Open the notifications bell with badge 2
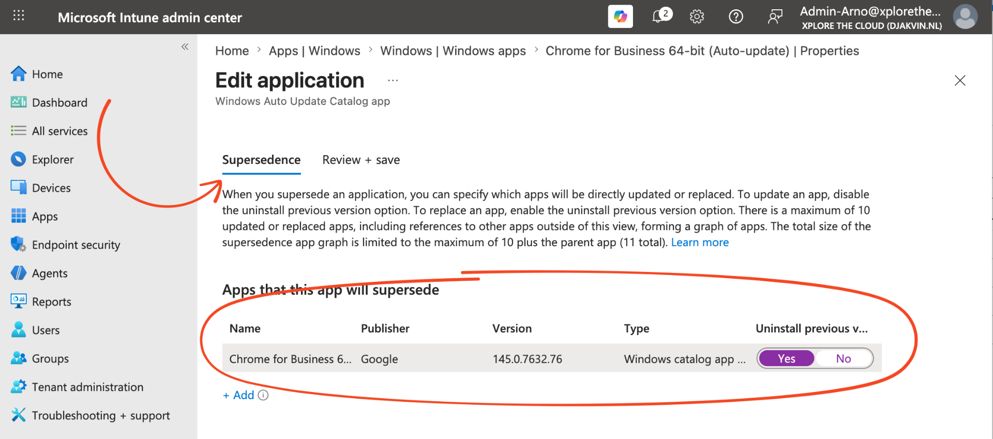The height and width of the screenshot is (439, 993). click(x=661, y=16)
